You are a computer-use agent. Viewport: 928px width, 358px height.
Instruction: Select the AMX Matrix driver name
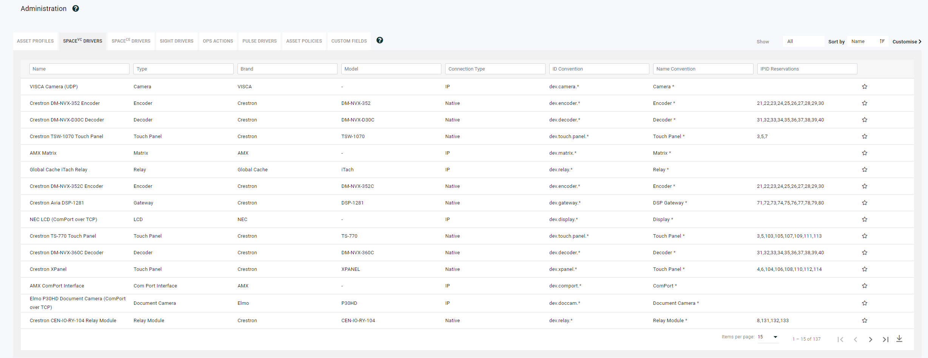click(x=43, y=153)
